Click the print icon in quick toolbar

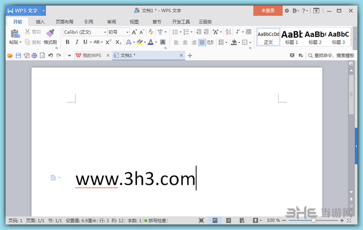34,56
